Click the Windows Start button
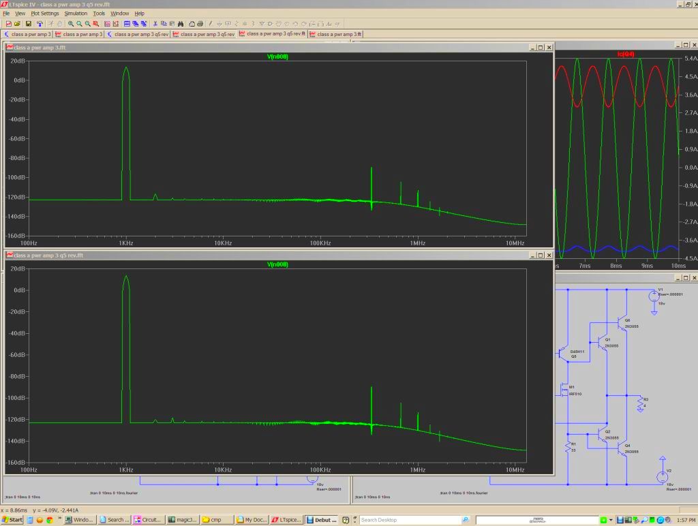Image resolution: width=698 pixels, height=526 pixels. 12,520
